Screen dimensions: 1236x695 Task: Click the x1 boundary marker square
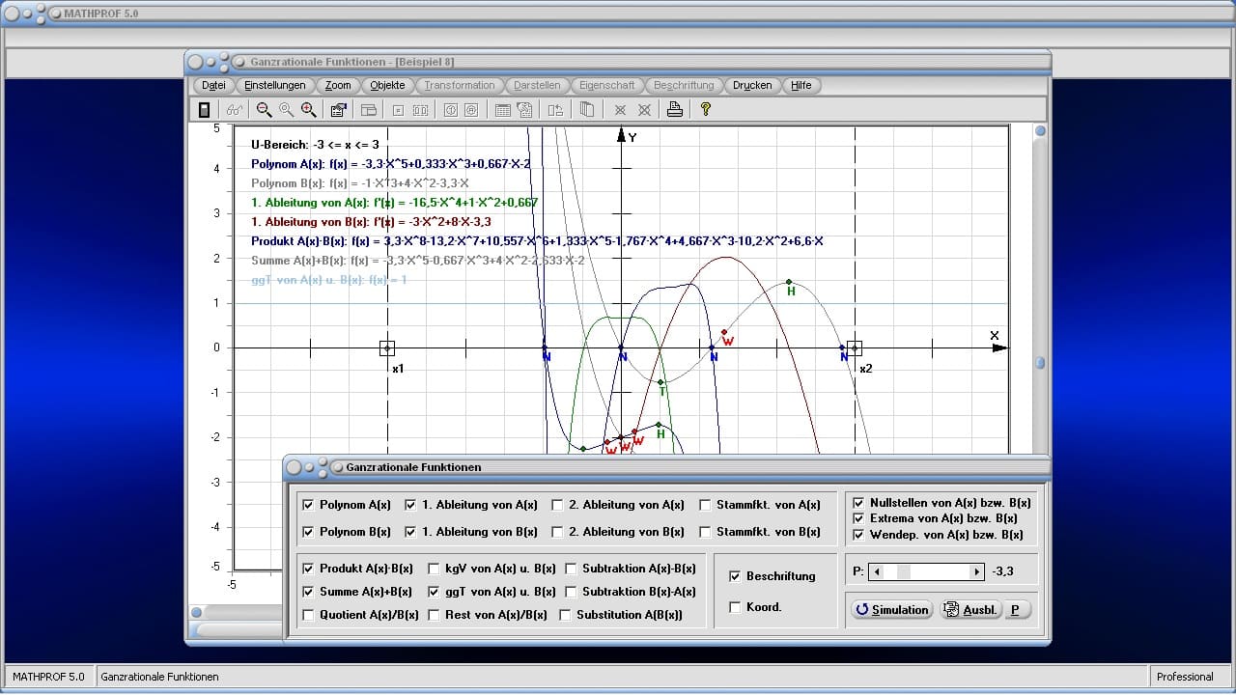[x=387, y=348]
